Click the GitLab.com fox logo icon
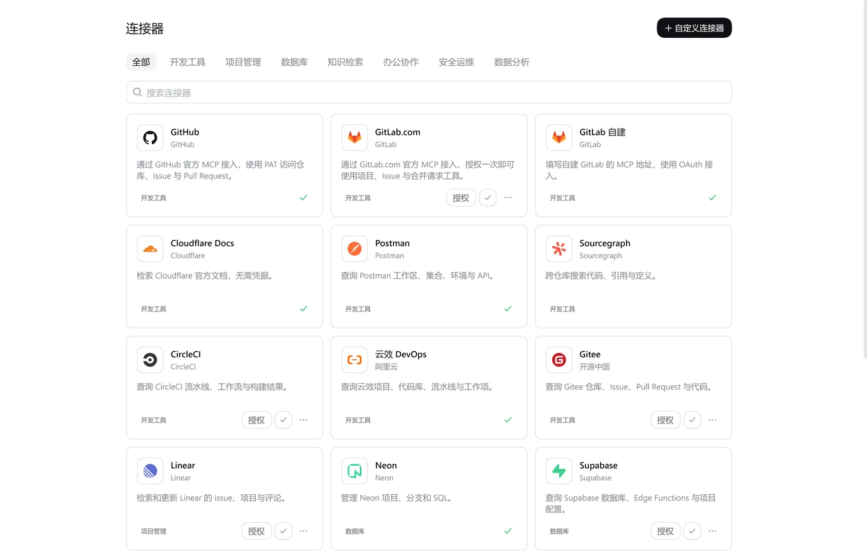 [x=354, y=137]
